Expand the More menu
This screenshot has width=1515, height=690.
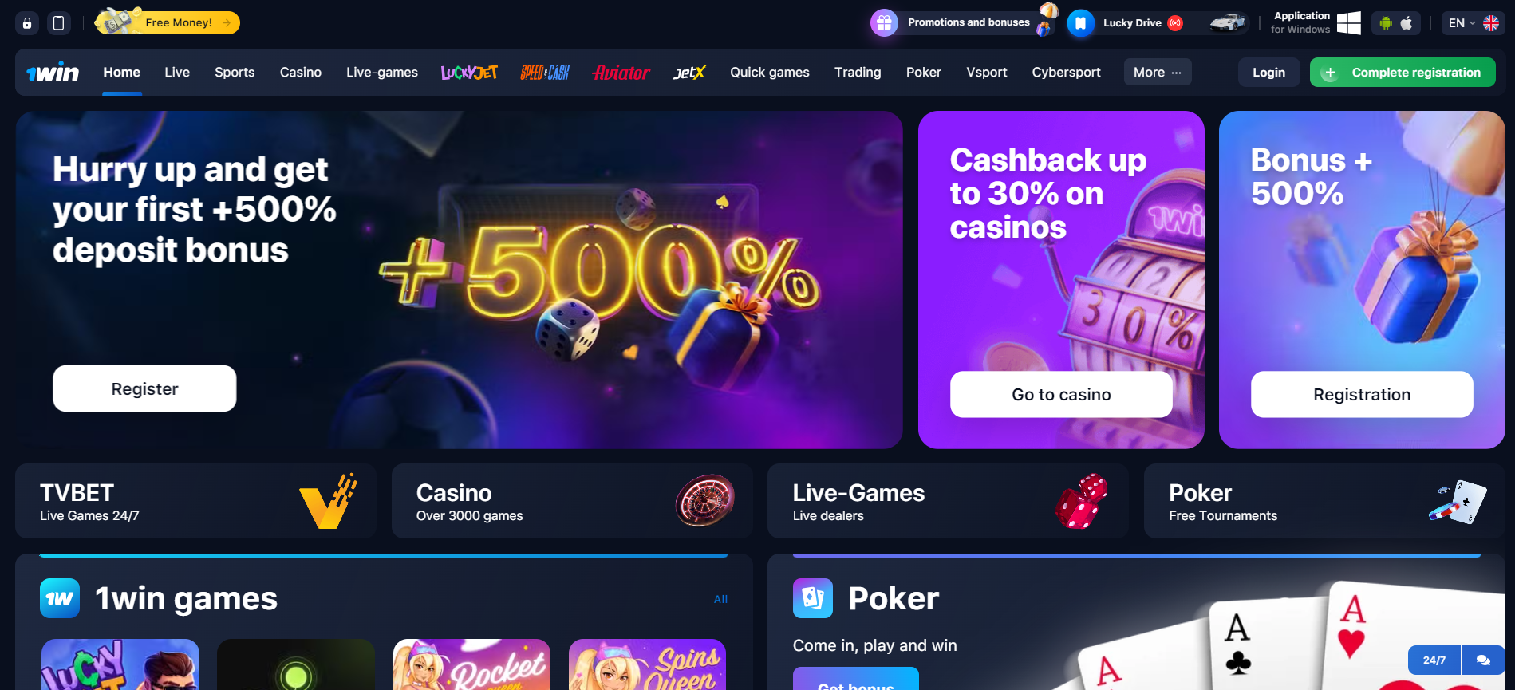click(x=1158, y=73)
